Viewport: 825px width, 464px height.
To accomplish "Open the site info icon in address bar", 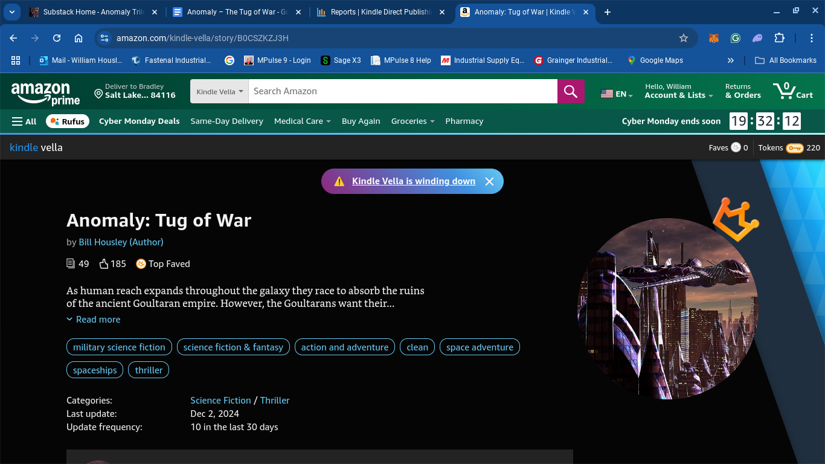I will pyautogui.click(x=104, y=38).
